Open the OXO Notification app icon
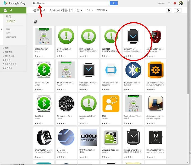This screenshot has height=165, width=191. tap(89, 137)
